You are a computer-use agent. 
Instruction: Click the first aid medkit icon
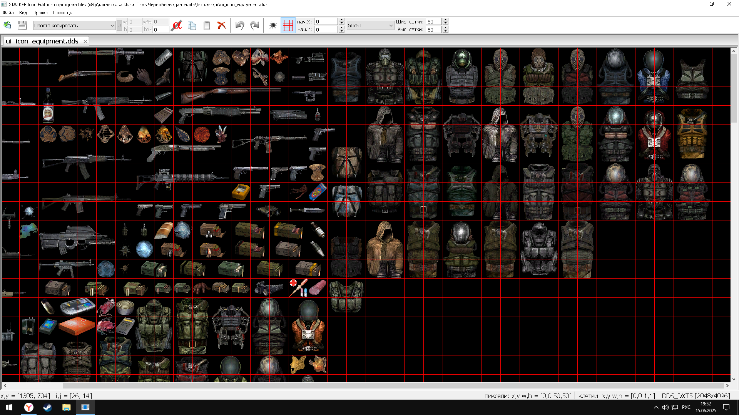tap(298, 288)
